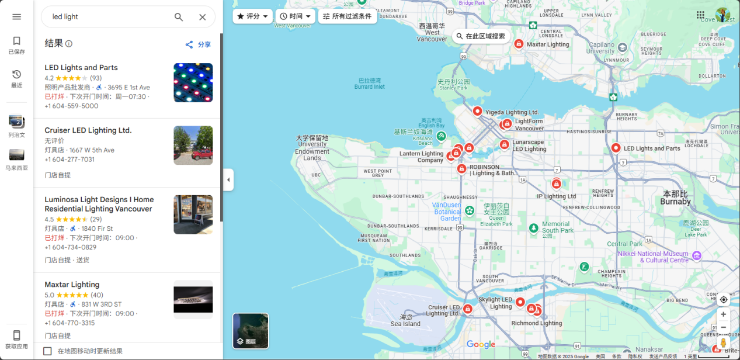Image resolution: width=740 pixels, height=360 pixels.
Task: Open Recents (最近) history
Action: coord(16,78)
